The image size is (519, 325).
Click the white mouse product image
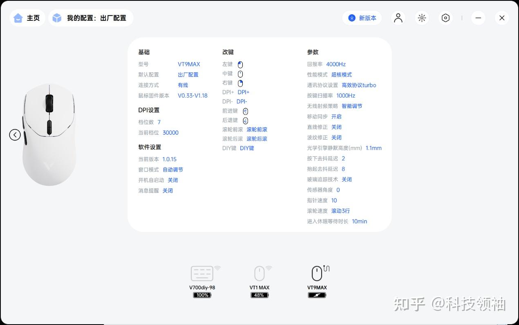[x=49, y=135]
